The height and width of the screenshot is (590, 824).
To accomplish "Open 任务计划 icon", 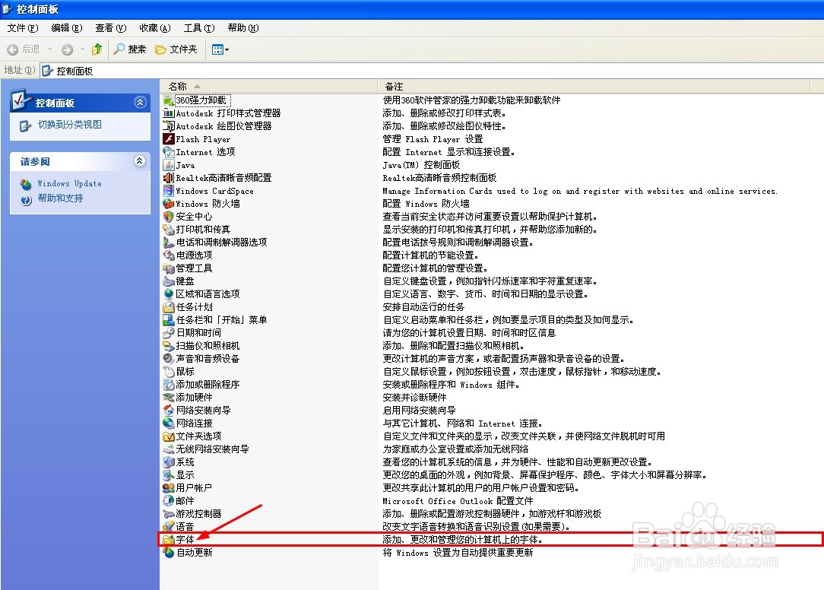I will [168, 307].
